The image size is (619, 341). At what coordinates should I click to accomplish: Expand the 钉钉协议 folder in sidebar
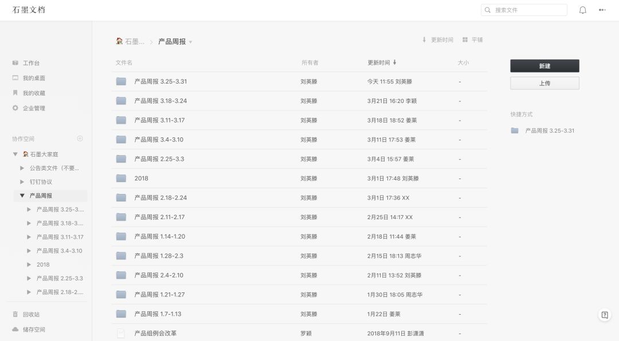22,182
